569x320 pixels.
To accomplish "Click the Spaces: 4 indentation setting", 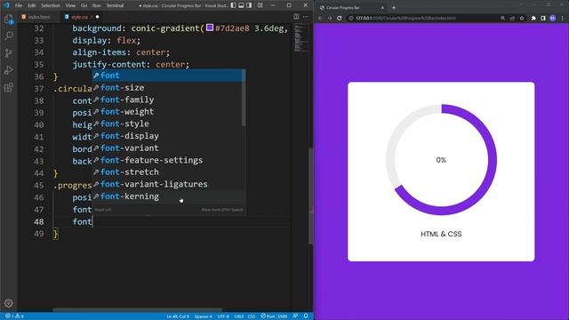I will [203, 316].
